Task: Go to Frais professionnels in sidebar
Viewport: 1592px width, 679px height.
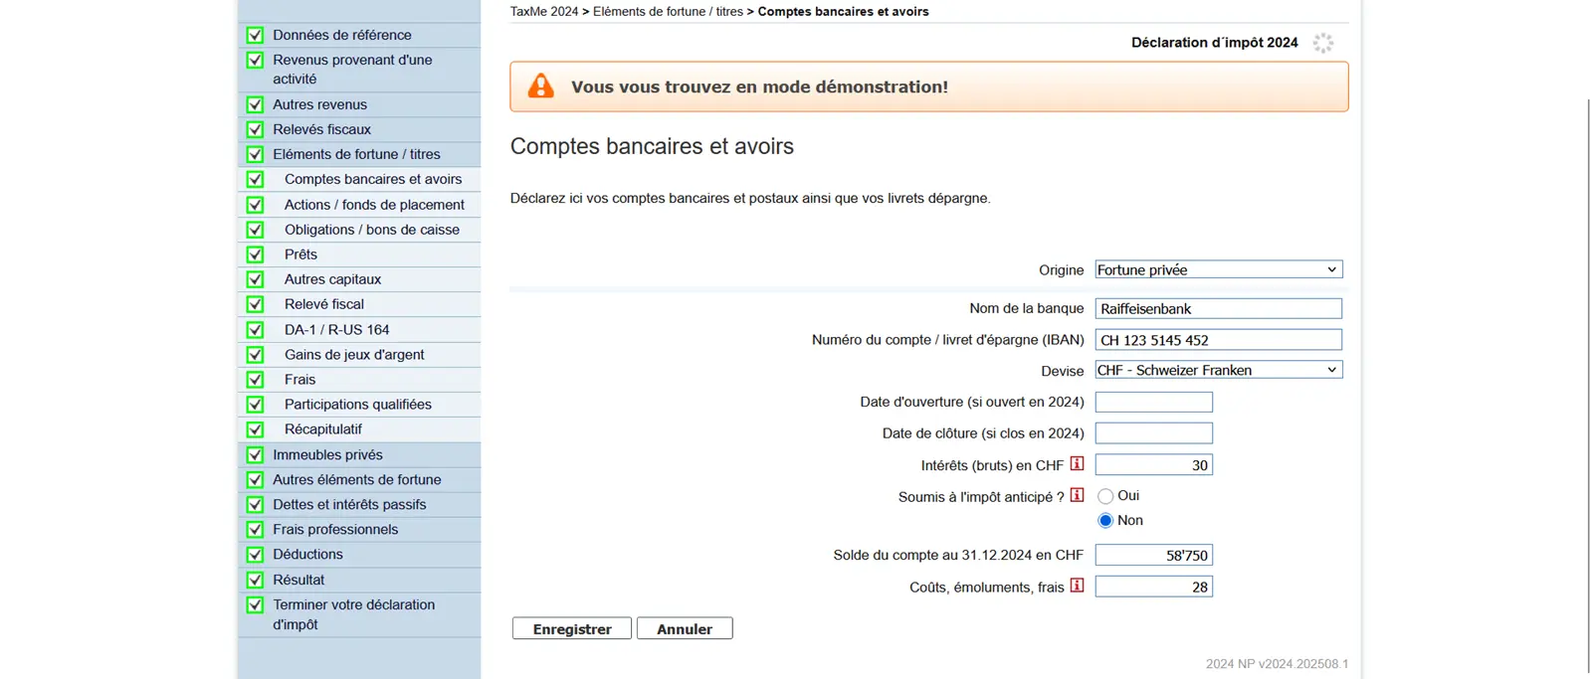Action: pos(335,530)
